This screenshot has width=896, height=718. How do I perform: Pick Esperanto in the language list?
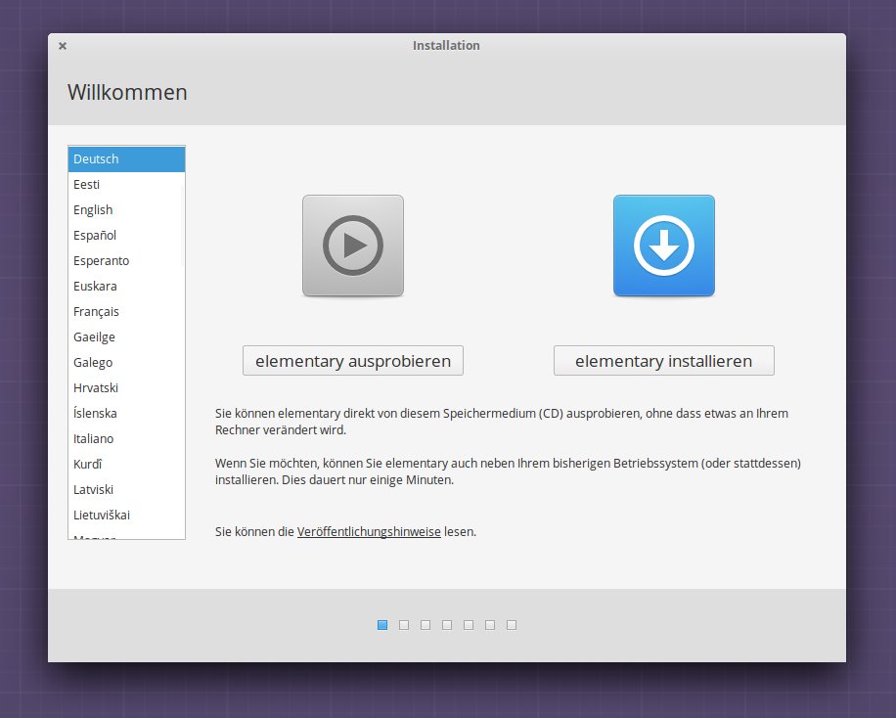pyautogui.click(x=126, y=260)
